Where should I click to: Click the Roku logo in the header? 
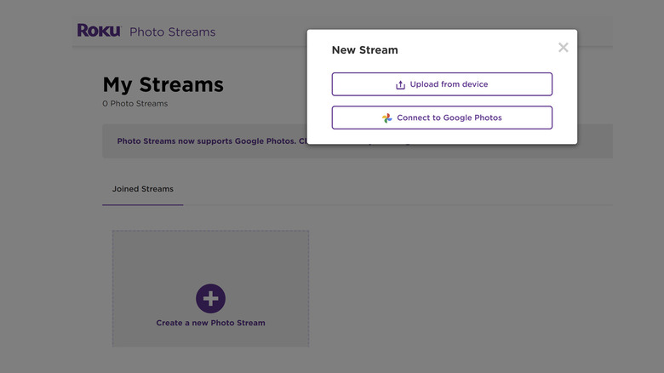tap(99, 31)
